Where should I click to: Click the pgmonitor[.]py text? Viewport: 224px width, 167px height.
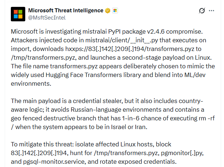click(182, 153)
